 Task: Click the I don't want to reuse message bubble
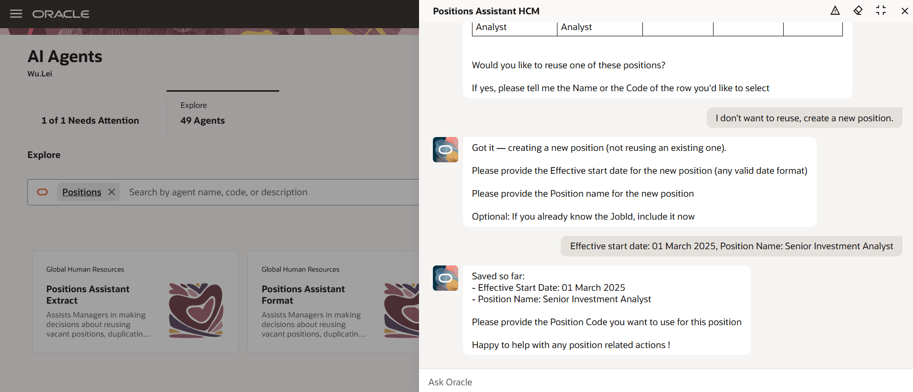point(804,117)
